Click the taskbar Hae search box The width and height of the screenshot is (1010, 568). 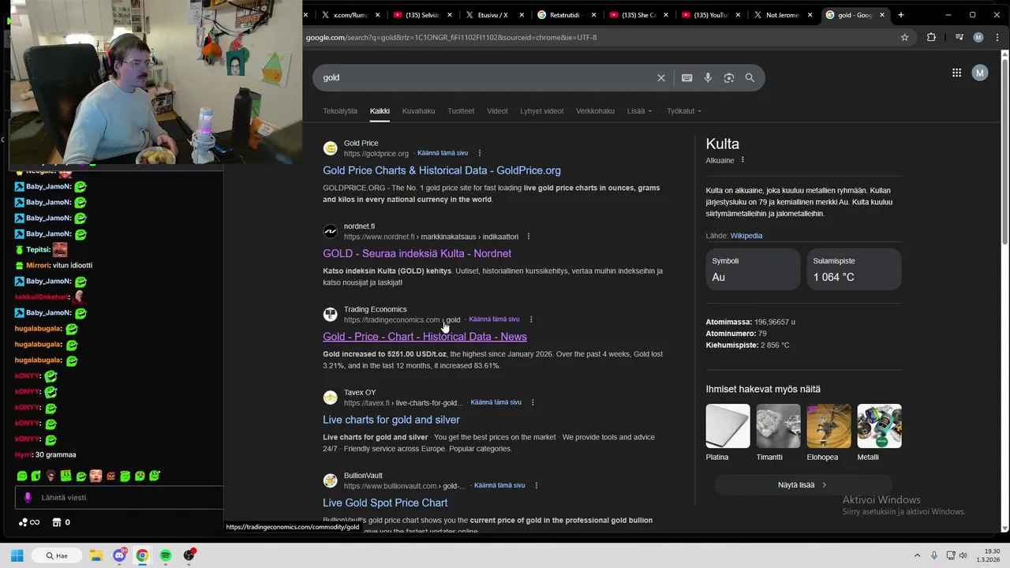click(x=56, y=555)
